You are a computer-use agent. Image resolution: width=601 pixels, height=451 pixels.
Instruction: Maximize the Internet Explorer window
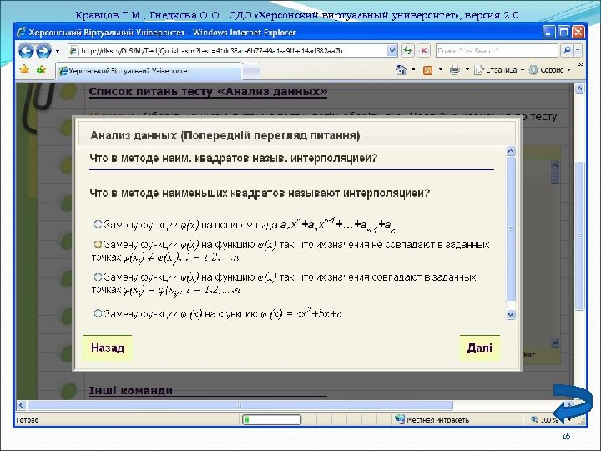(563, 32)
